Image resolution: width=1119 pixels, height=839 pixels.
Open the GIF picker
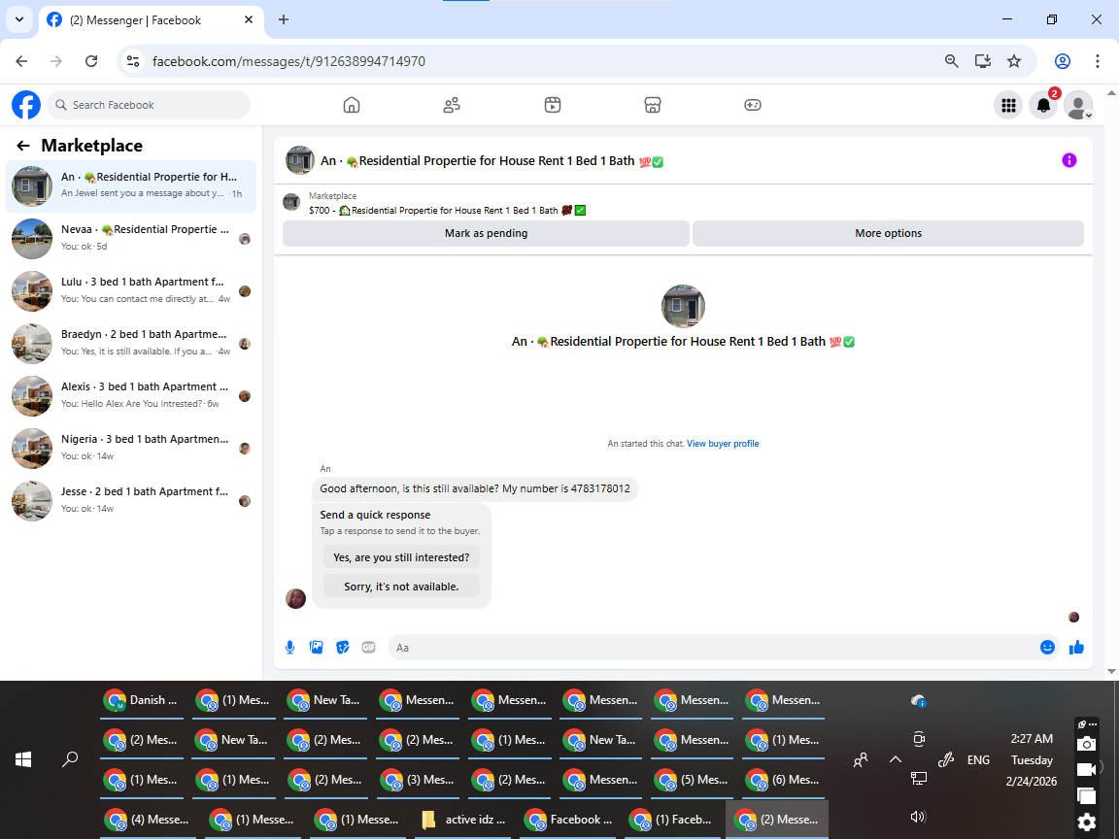[x=368, y=647]
